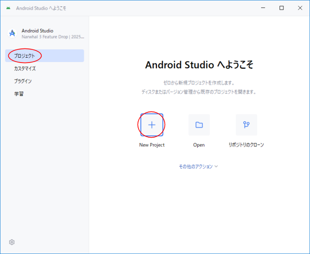Switch to the カスタマイズ tab
310x254 pixels.
pyautogui.click(x=25, y=68)
